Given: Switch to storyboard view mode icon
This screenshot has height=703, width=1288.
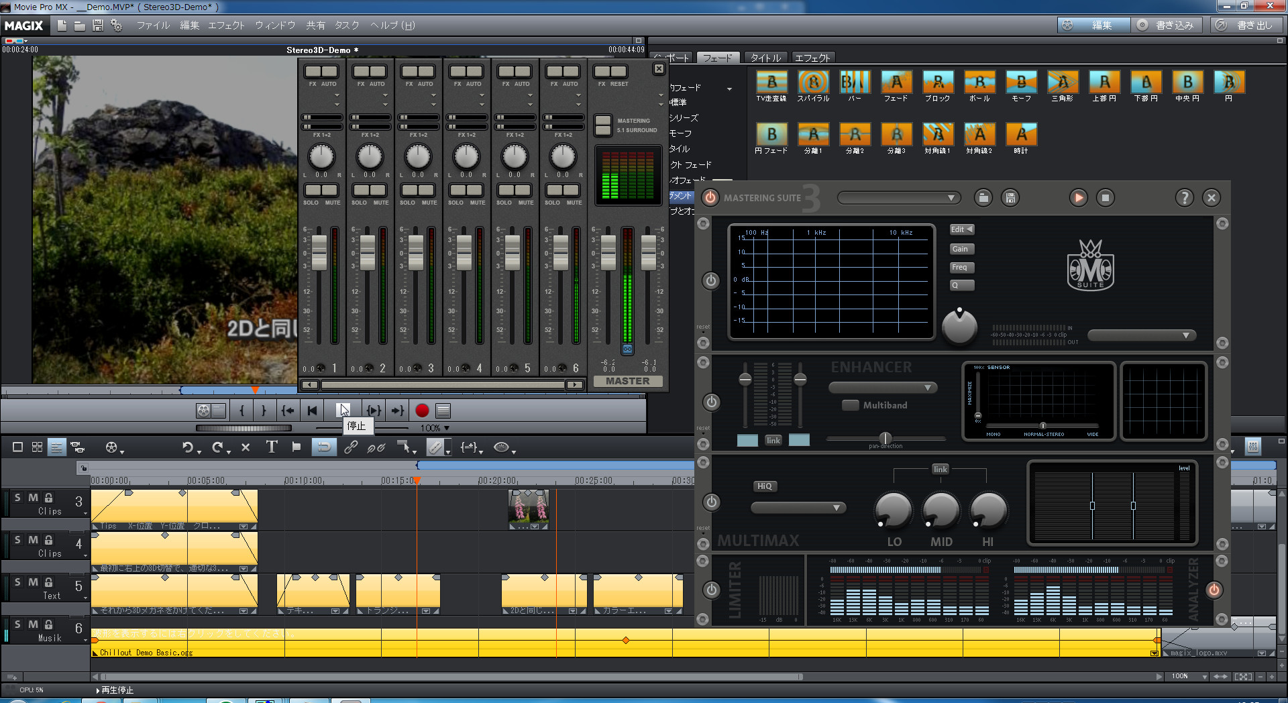Looking at the screenshot, I should point(18,447).
